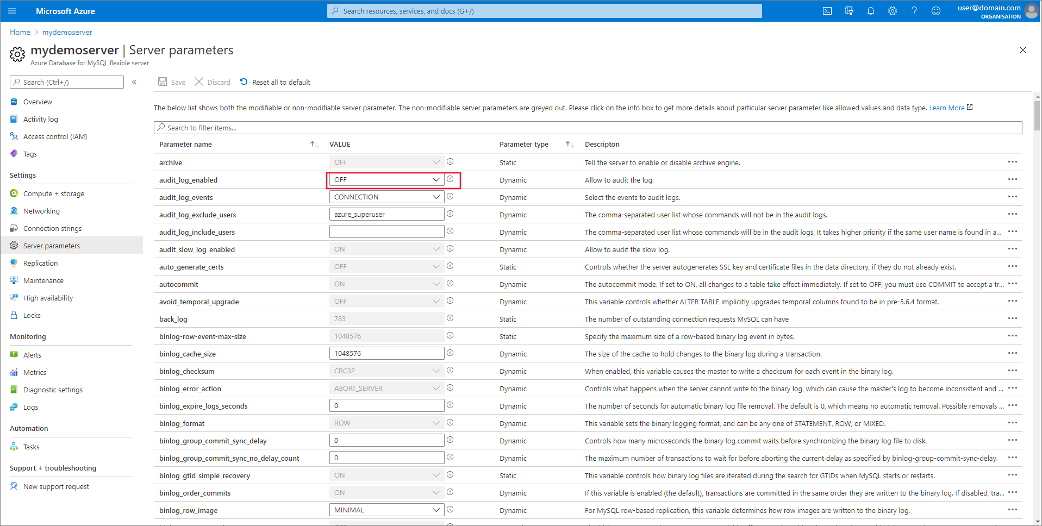Image resolution: width=1042 pixels, height=526 pixels.
Task: Open the notifications bell
Action: pyautogui.click(x=870, y=11)
